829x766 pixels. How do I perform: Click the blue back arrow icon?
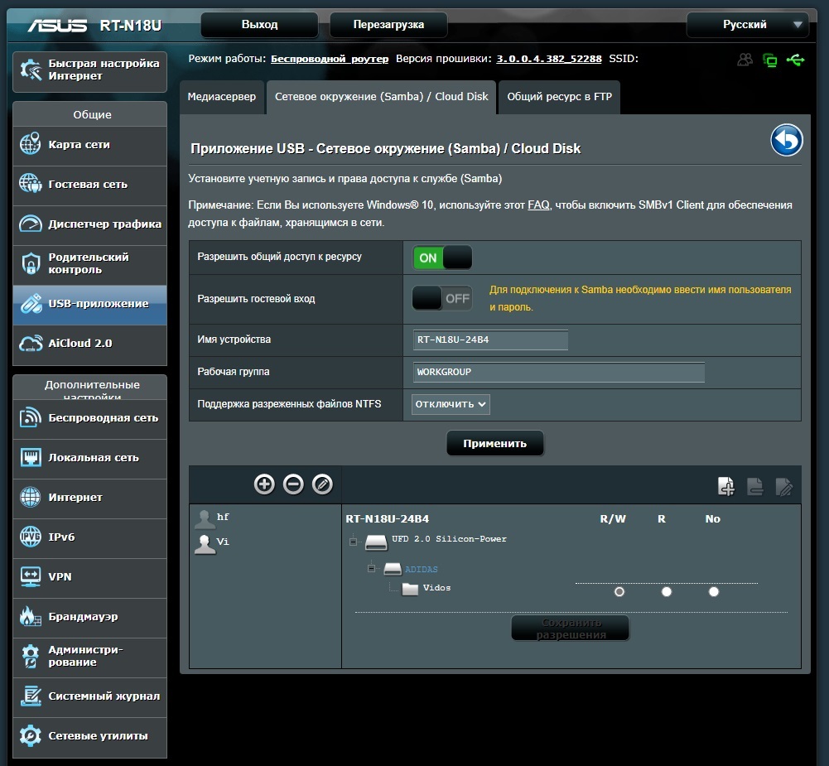click(786, 141)
